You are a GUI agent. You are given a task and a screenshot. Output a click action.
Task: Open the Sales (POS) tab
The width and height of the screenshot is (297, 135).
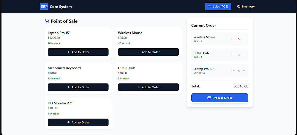coord(218,7)
